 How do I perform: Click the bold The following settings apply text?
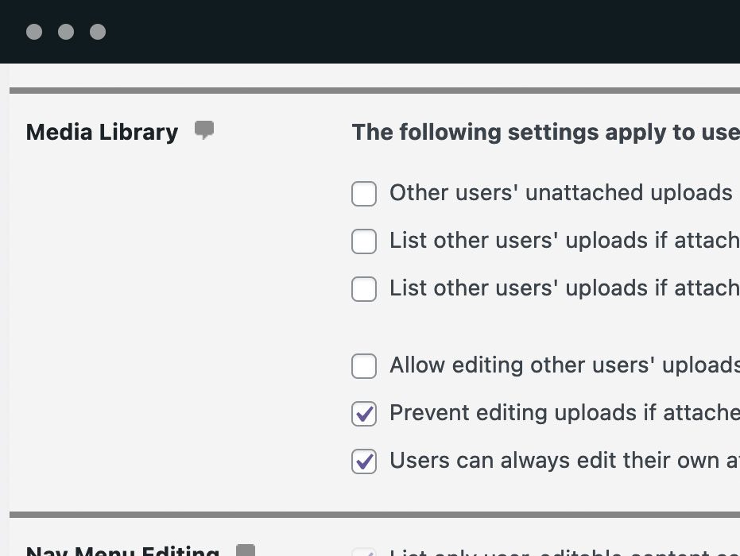click(545, 132)
